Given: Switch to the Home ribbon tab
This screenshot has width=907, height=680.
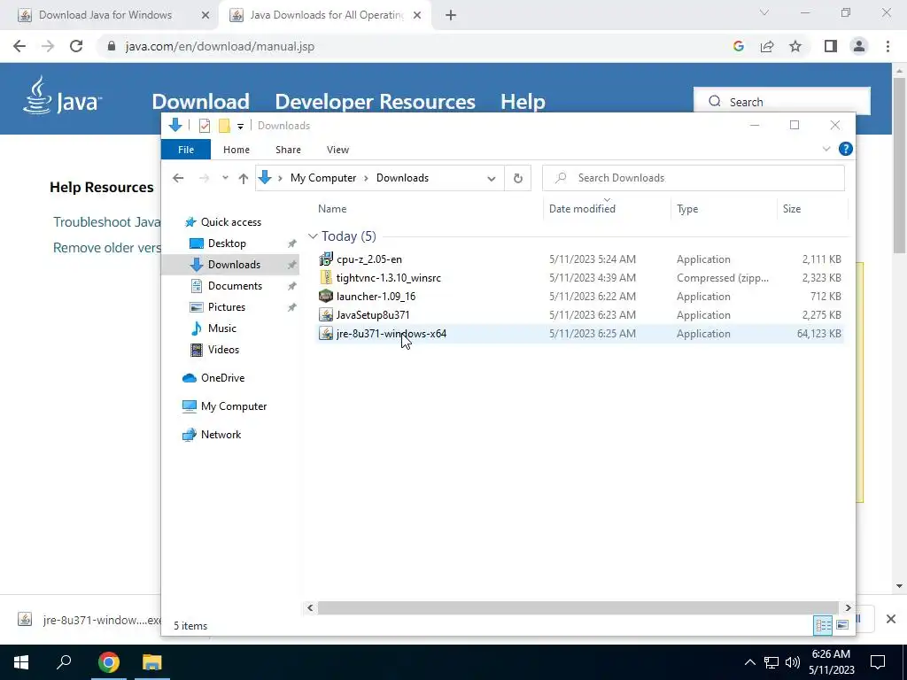Looking at the screenshot, I should point(236,150).
